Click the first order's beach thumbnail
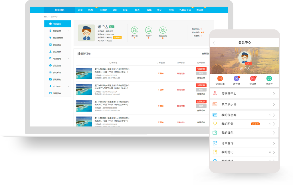Image resolution: width=293 pixels, height=185 pixels. 84,73
